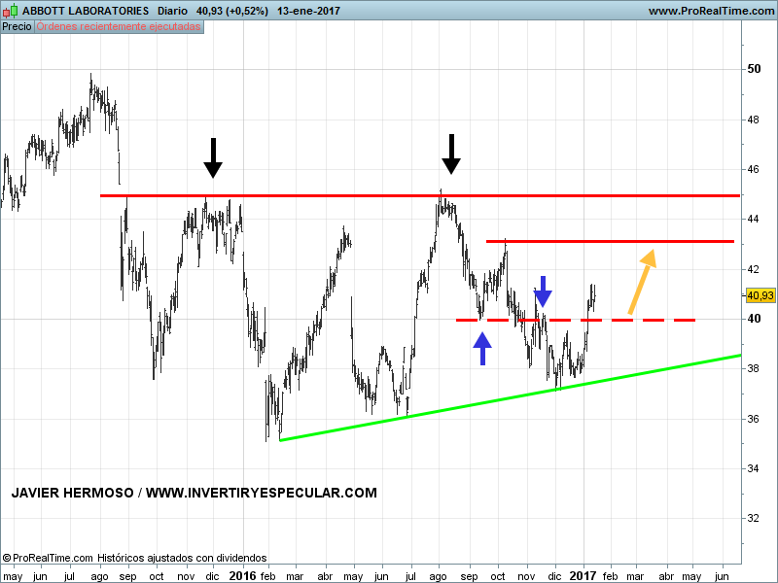Select the blue down arrow annotation

tap(544, 291)
